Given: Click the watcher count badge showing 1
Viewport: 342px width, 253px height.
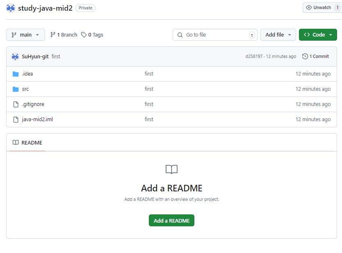Looking at the screenshot, I should pos(337,8).
